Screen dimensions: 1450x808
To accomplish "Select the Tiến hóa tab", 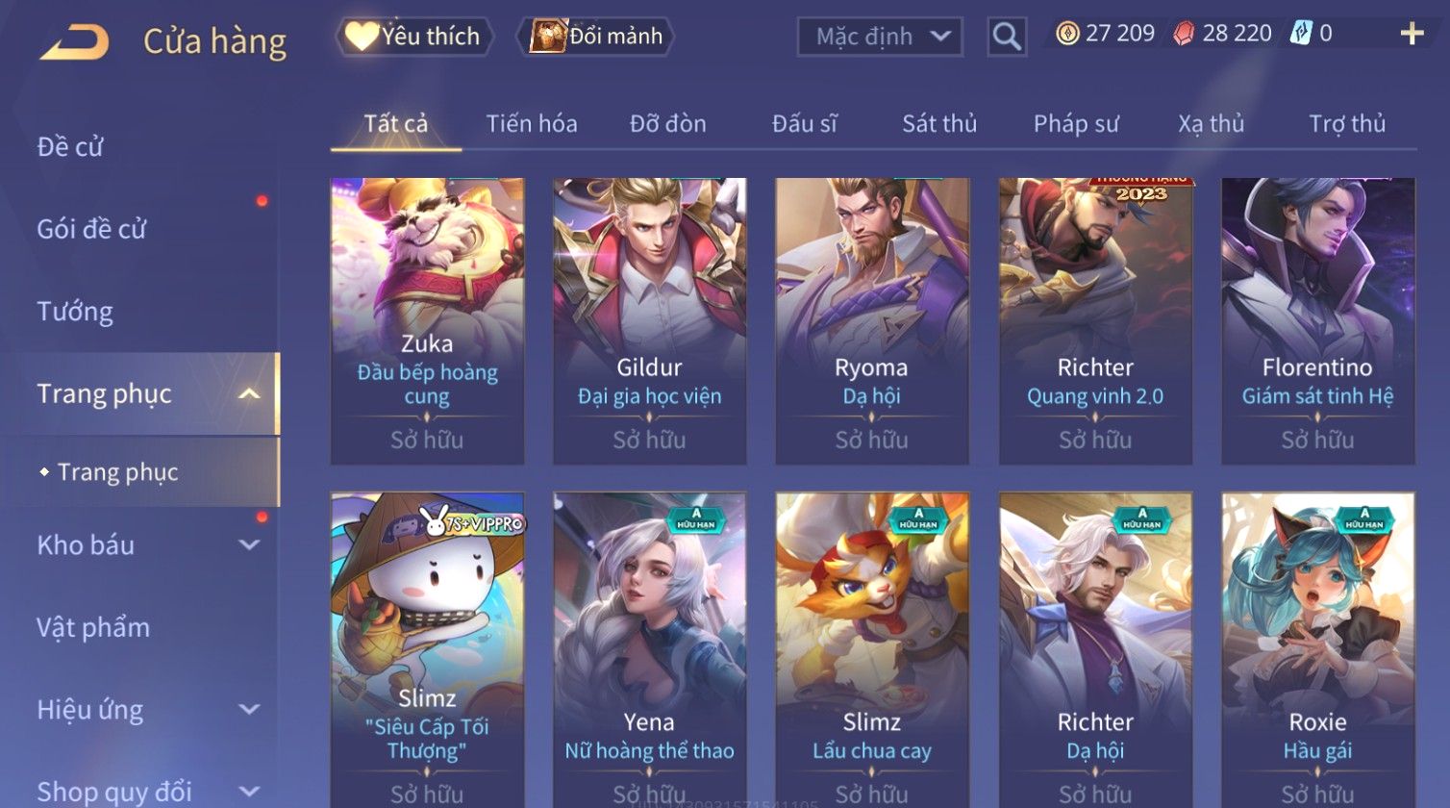I will [x=532, y=123].
